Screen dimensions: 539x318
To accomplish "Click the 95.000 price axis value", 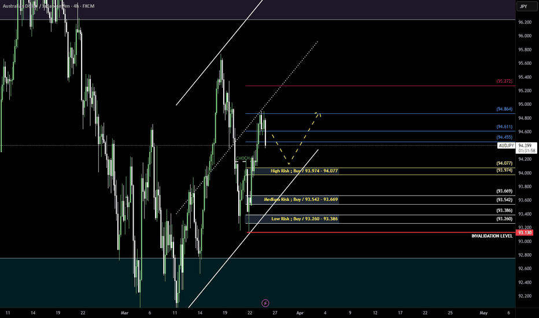I will point(525,105).
